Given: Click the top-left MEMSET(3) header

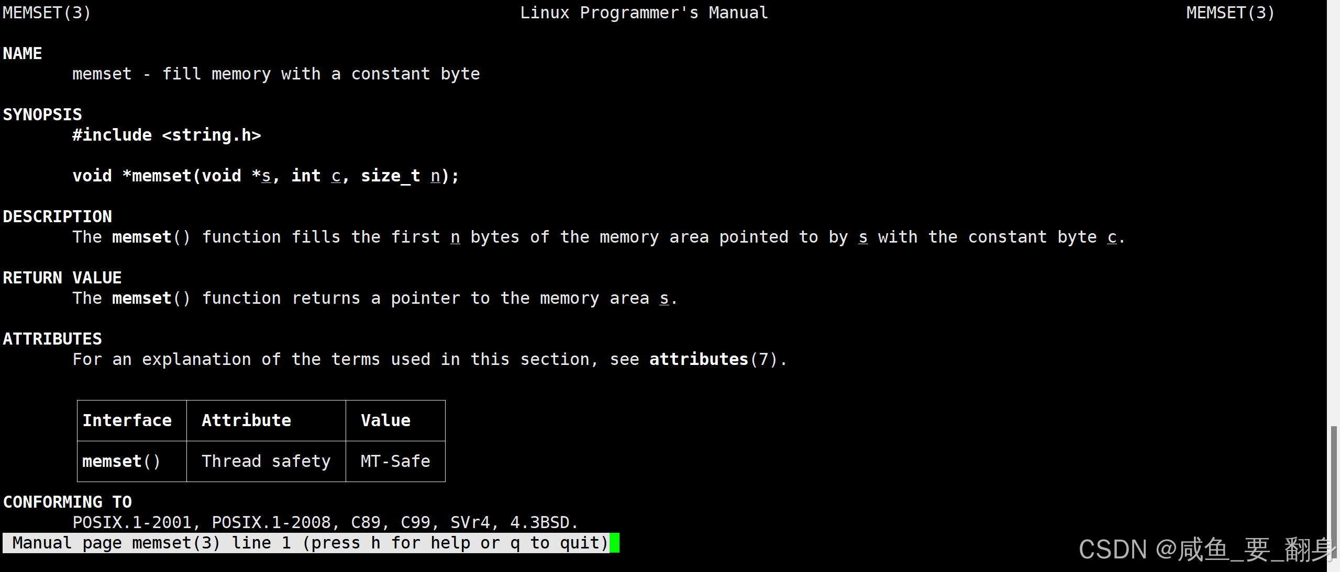Looking at the screenshot, I should point(47,13).
